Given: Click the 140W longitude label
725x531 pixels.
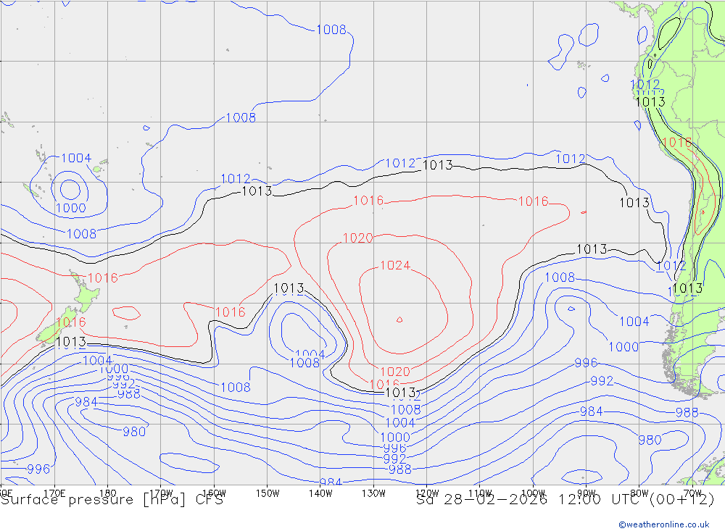Looking at the screenshot, I should (320, 493).
